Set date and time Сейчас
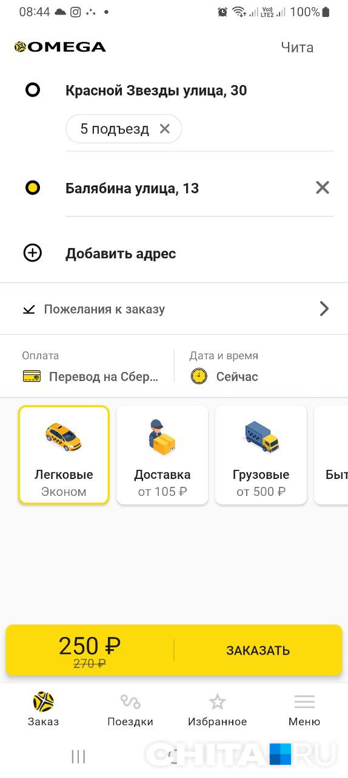The width and height of the screenshot is (348, 778). (x=237, y=377)
